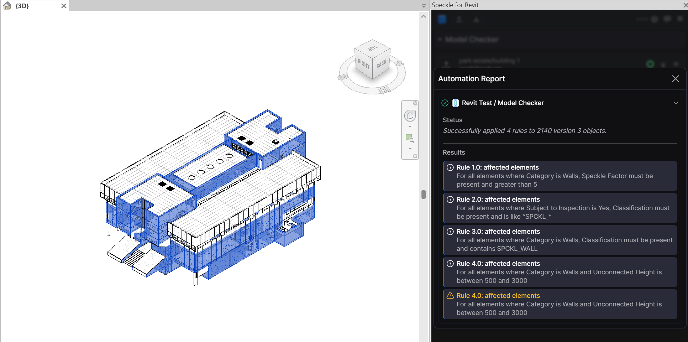
Task: Click the vertical scrollbar thumb of the 3D view
Action: tap(424, 195)
